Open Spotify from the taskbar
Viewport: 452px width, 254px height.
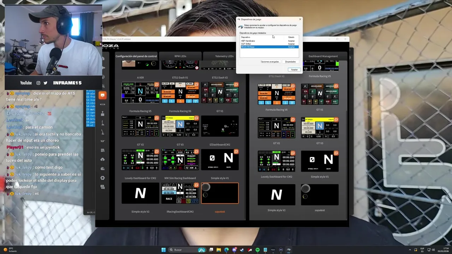(x=257, y=250)
